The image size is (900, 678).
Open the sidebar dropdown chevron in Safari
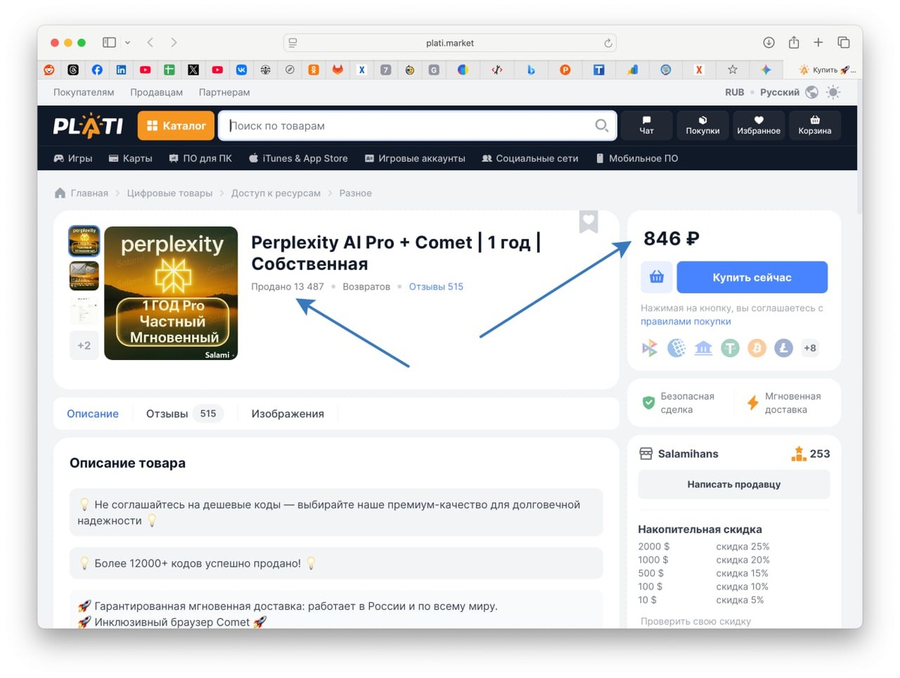tap(127, 43)
